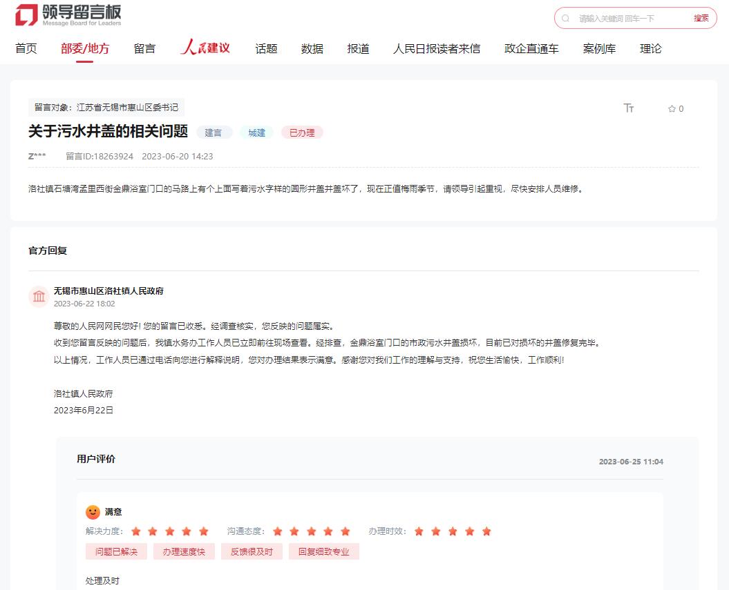Click the 人民建议 calligraphy logo

(x=205, y=48)
